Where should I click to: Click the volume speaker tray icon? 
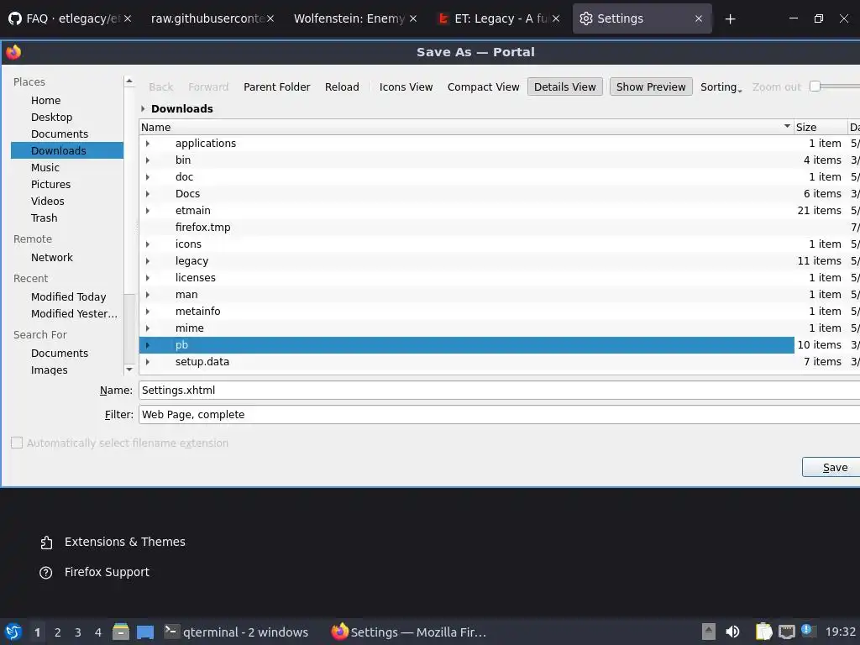pyautogui.click(x=732, y=632)
